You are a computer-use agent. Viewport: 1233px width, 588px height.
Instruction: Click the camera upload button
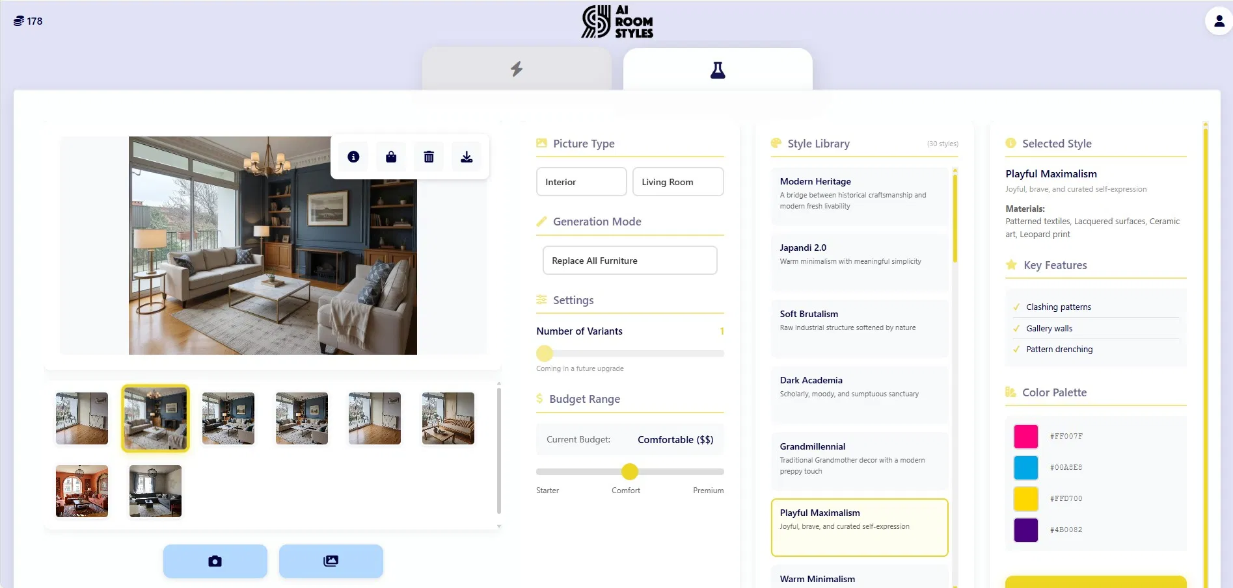[215, 561]
